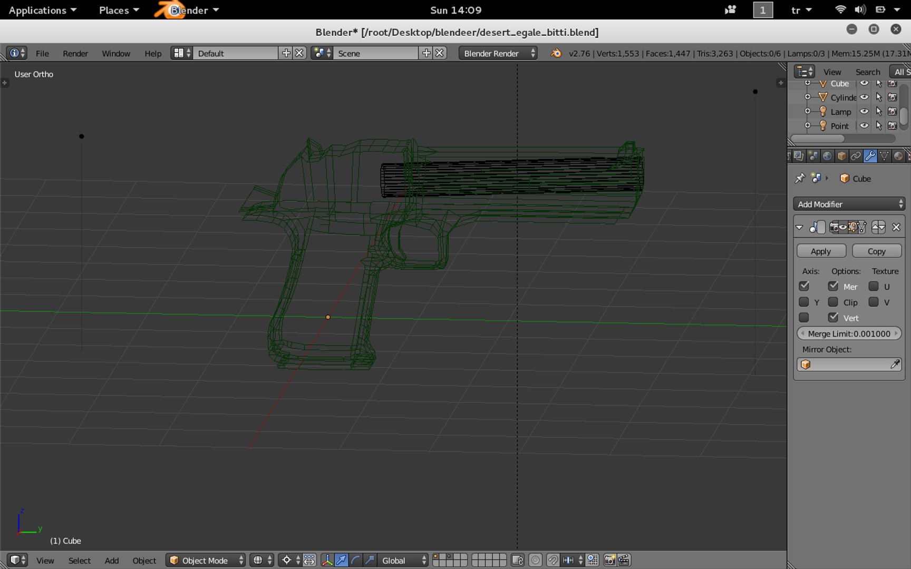The width and height of the screenshot is (911, 569).
Task: Open the pivot point dropdown
Action: pos(290,560)
